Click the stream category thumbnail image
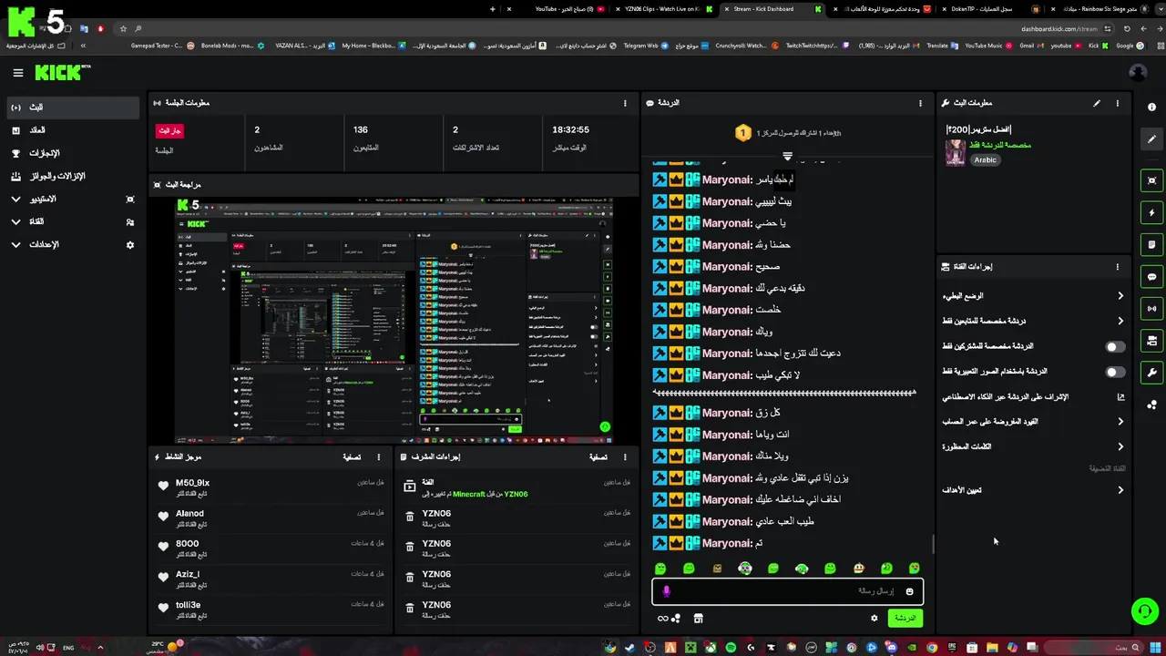The height and width of the screenshot is (656, 1166). (955, 152)
